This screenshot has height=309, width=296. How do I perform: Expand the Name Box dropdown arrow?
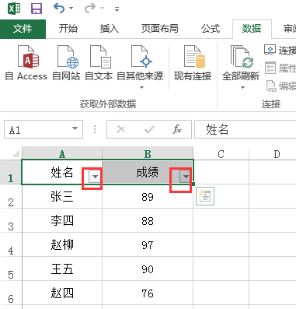pos(75,128)
